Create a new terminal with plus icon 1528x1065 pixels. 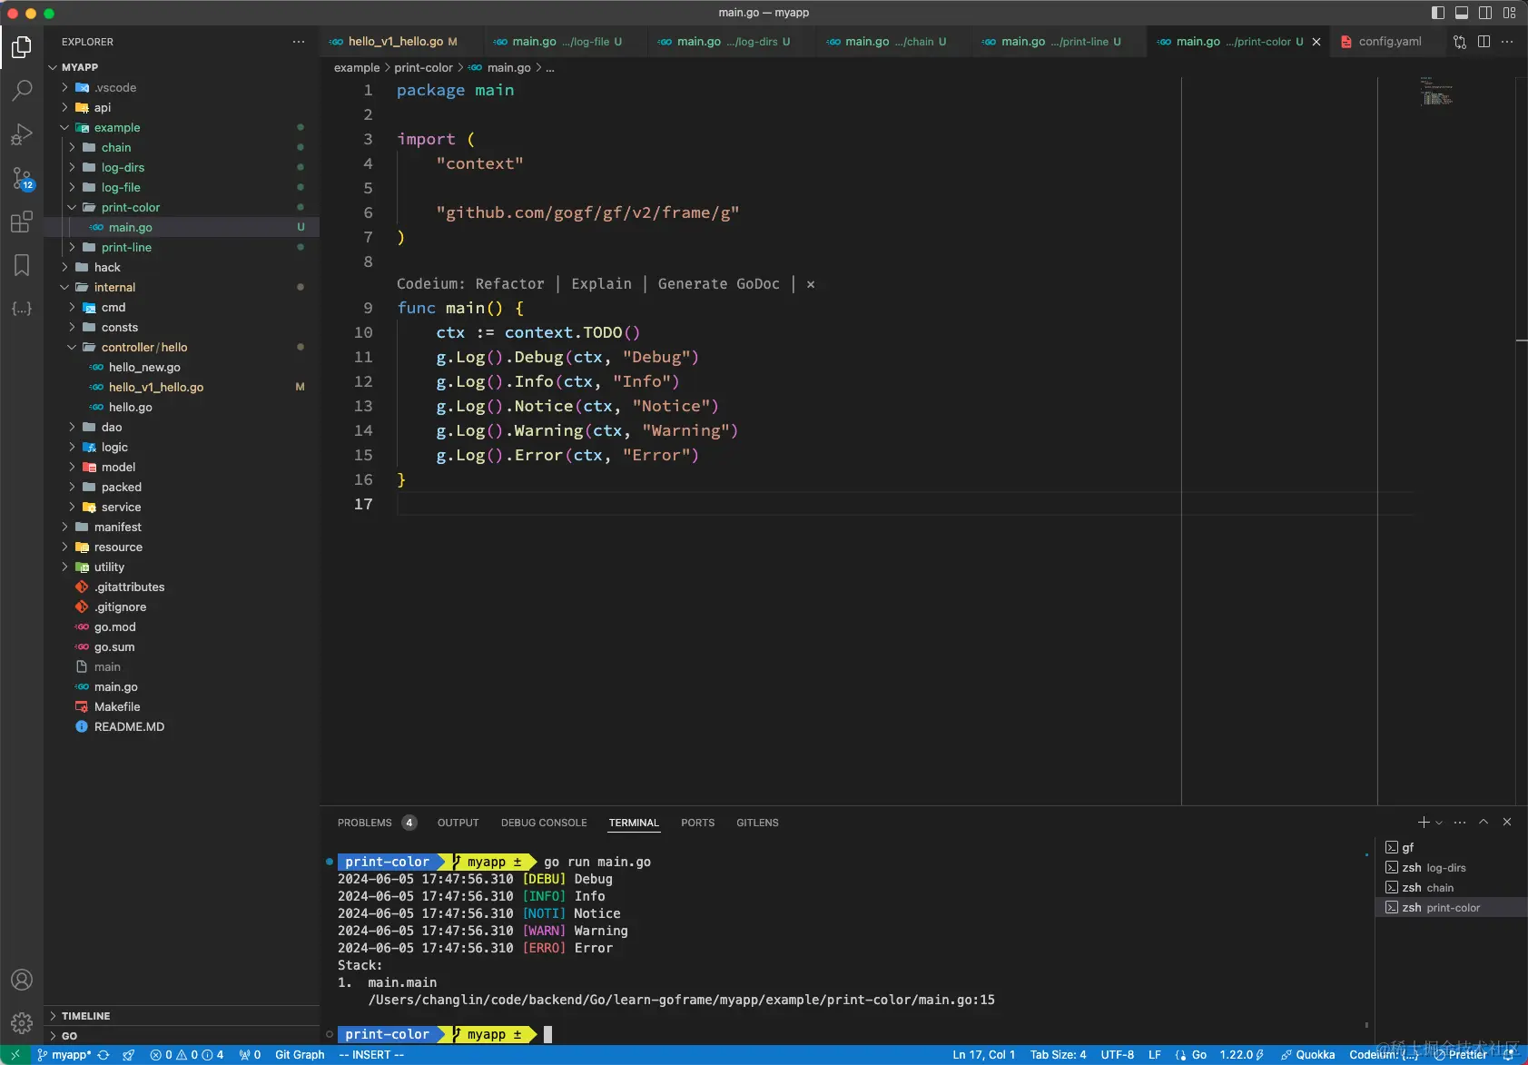click(x=1424, y=822)
